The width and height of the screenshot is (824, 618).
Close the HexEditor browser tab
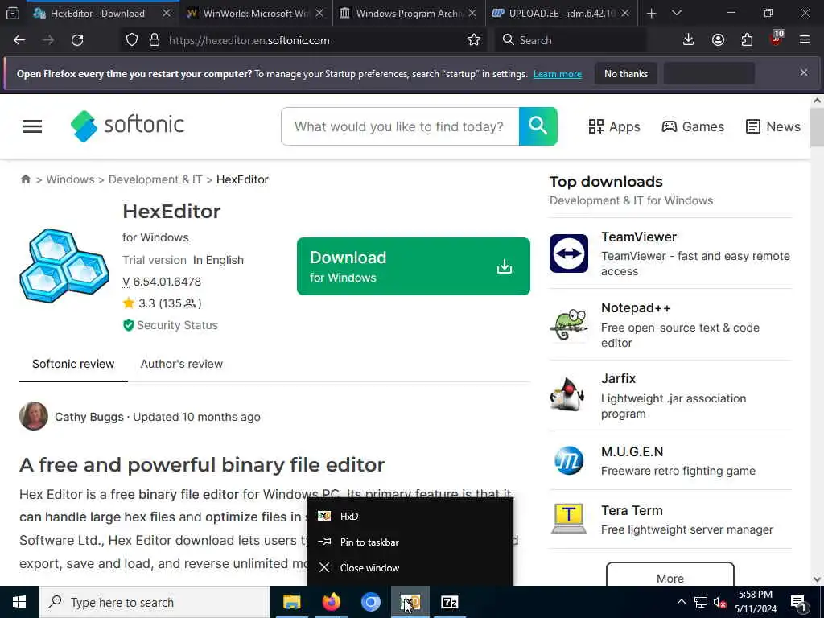tap(167, 13)
